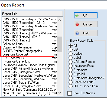The height and width of the screenshot is (98, 107).
Task: Select the Insurance Carrier List report
Action: [30, 61]
